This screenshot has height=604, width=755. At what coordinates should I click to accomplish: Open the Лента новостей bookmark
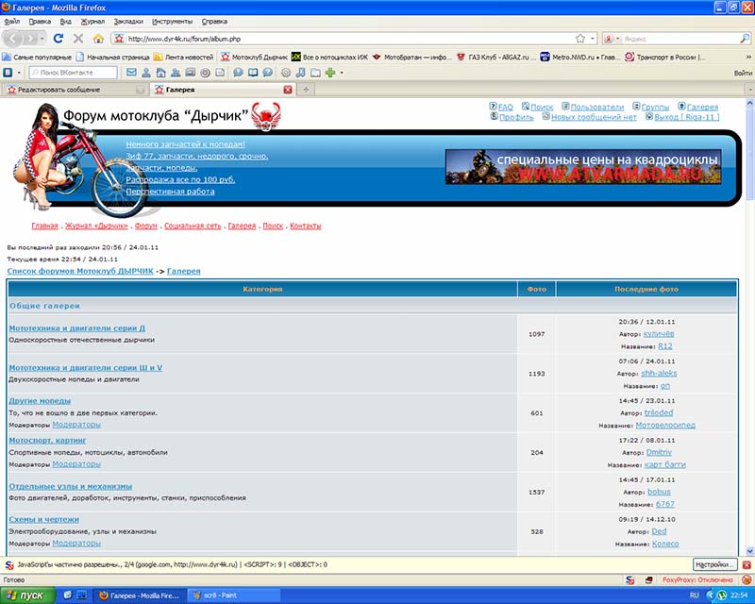click(x=183, y=57)
